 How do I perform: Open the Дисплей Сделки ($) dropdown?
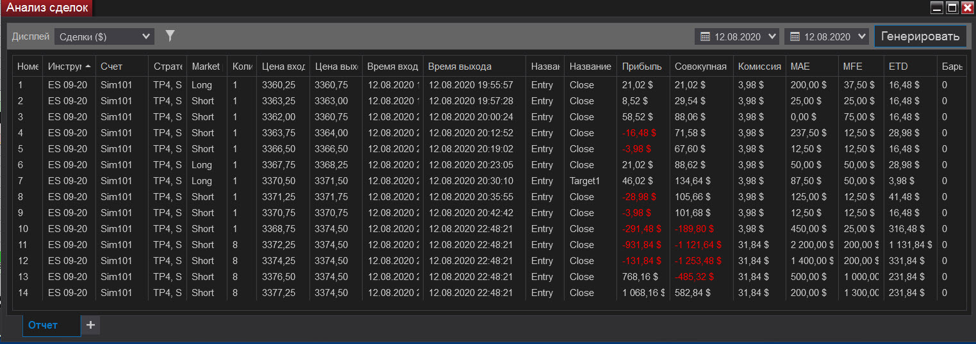(x=104, y=36)
